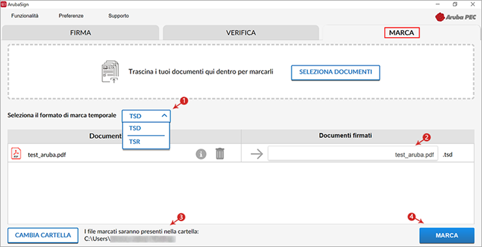Delete test_aruba.pdf using trash icon
The image size is (482, 247).
tap(220, 154)
